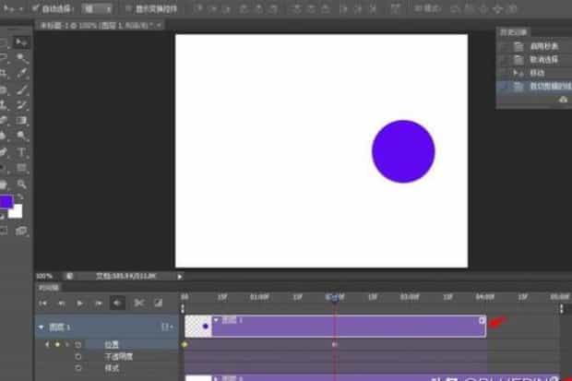This screenshot has width=572, height=381.
Task: Toggle the Position keyframe stopwatch
Action: (78, 344)
